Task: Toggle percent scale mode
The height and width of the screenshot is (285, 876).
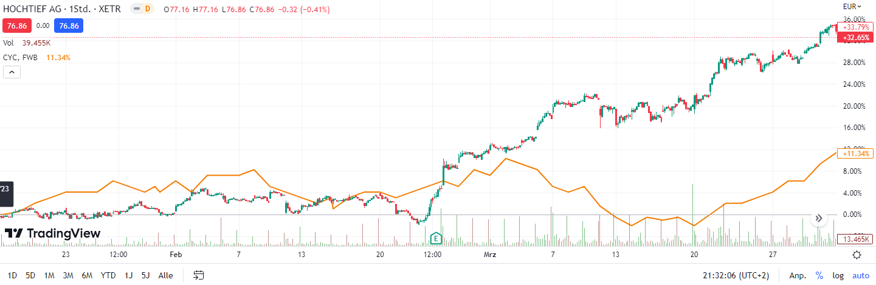Action: [x=819, y=275]
